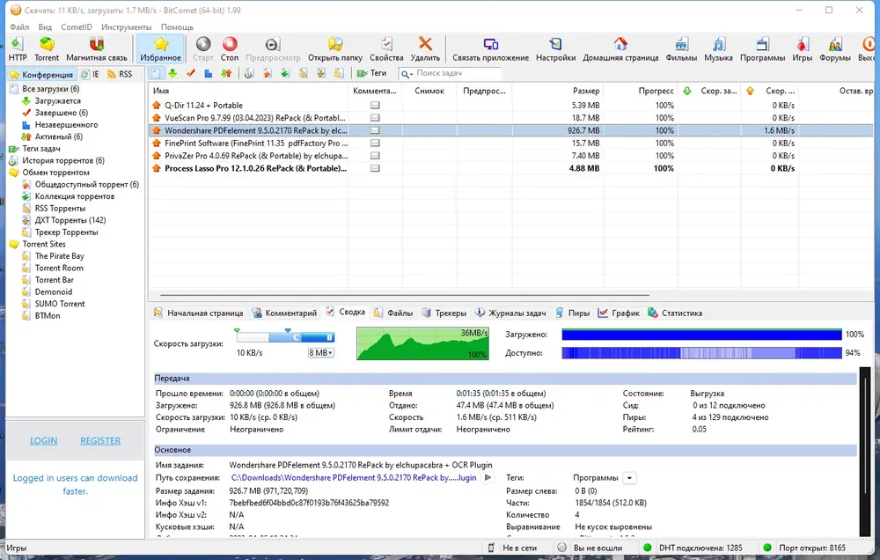Open the Журналы задач tab

(x=510, y=313)
